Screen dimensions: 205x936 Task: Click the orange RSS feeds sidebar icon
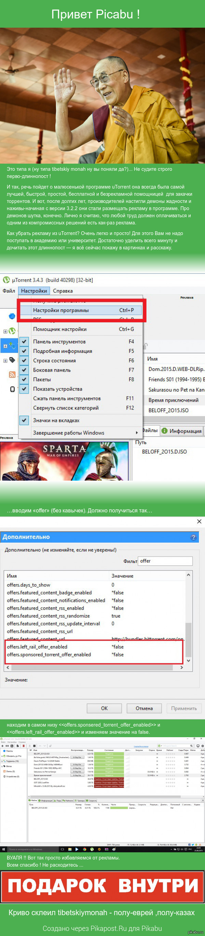(x=12, y=375)
